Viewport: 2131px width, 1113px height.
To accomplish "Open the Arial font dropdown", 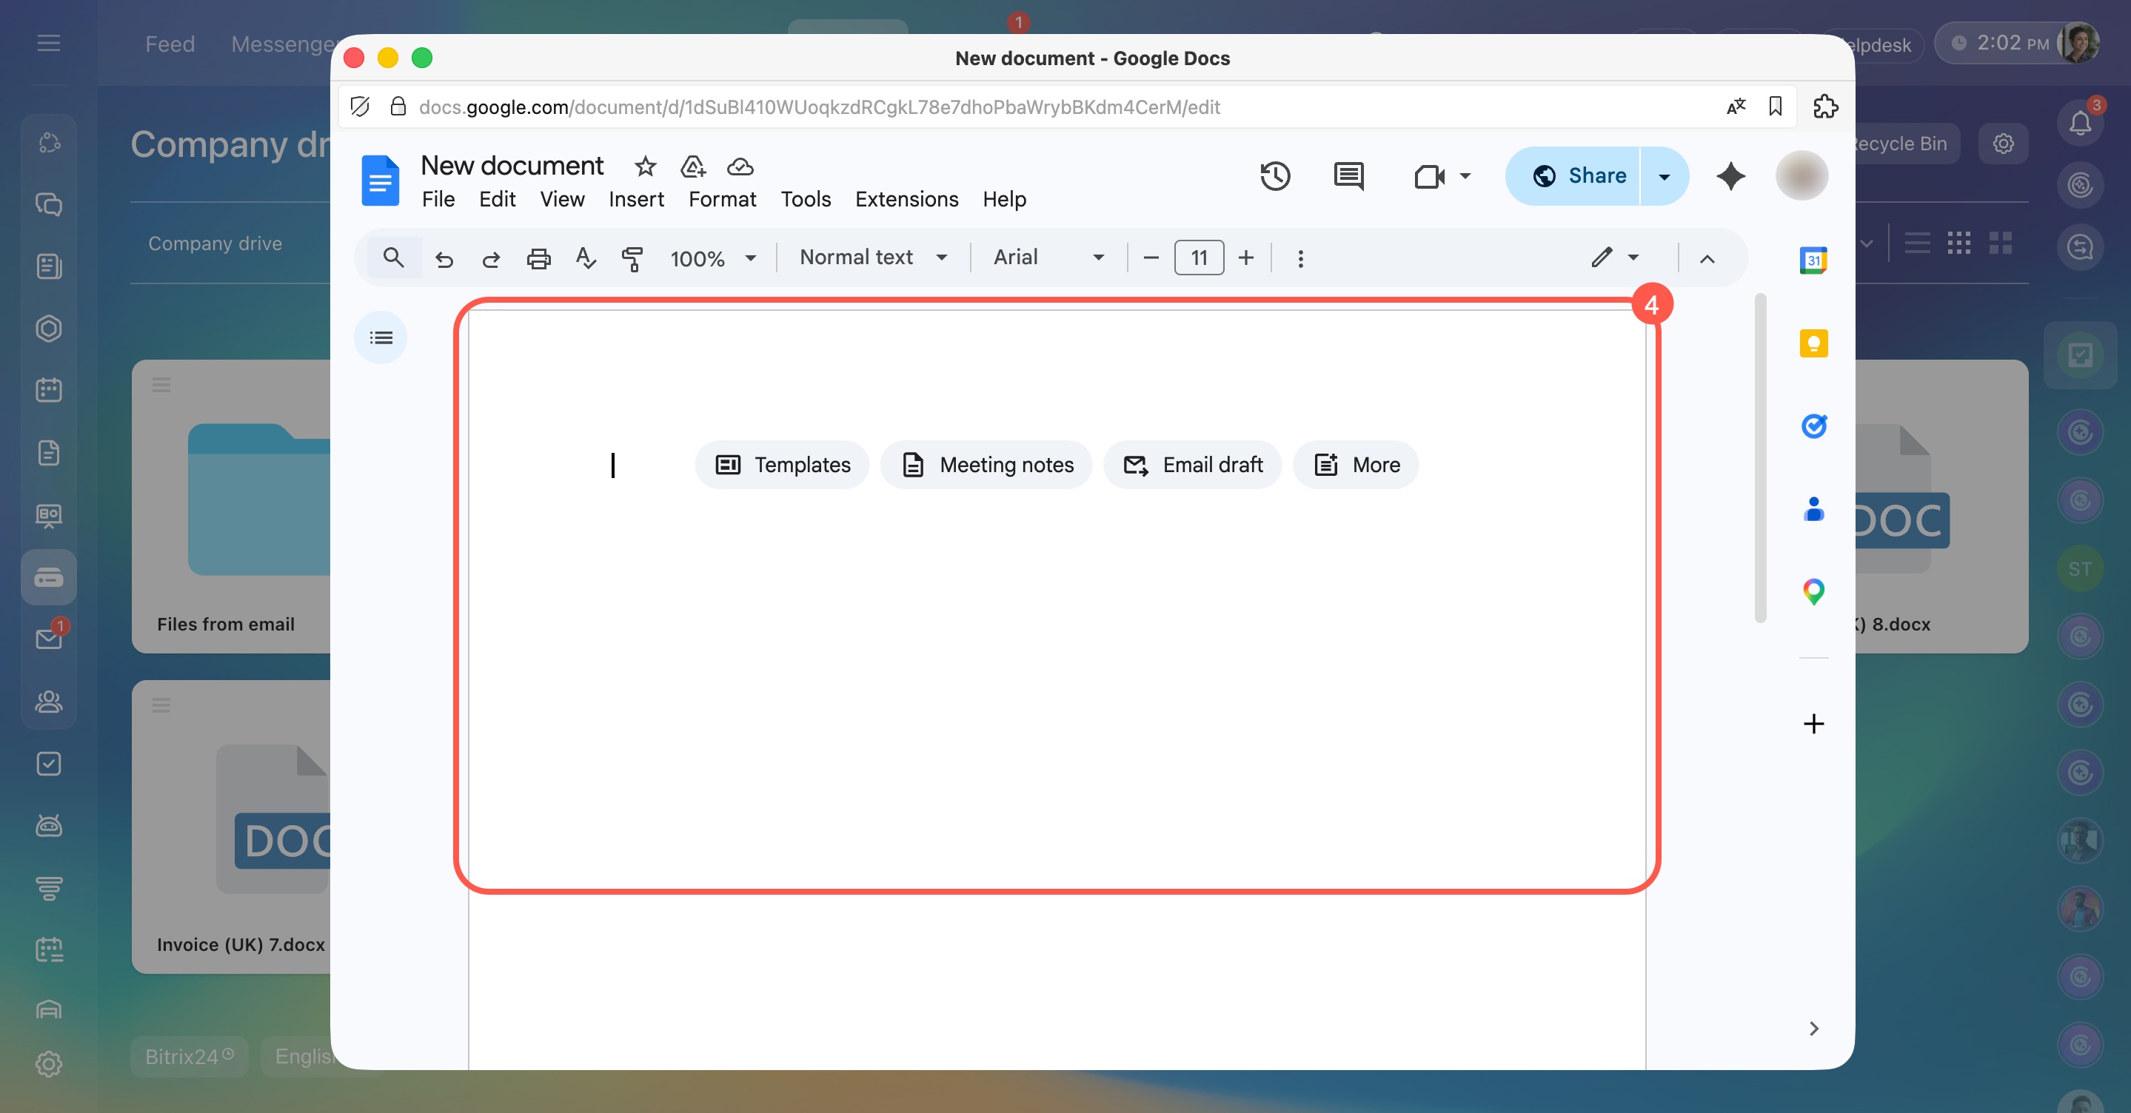I will click(1048, 258).
